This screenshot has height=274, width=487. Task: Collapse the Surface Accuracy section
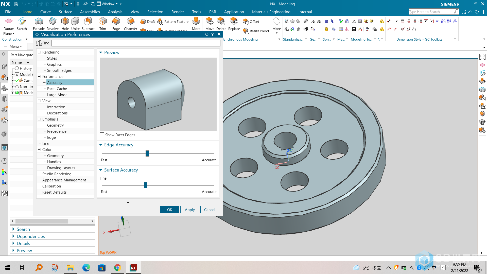pos(101,170)
